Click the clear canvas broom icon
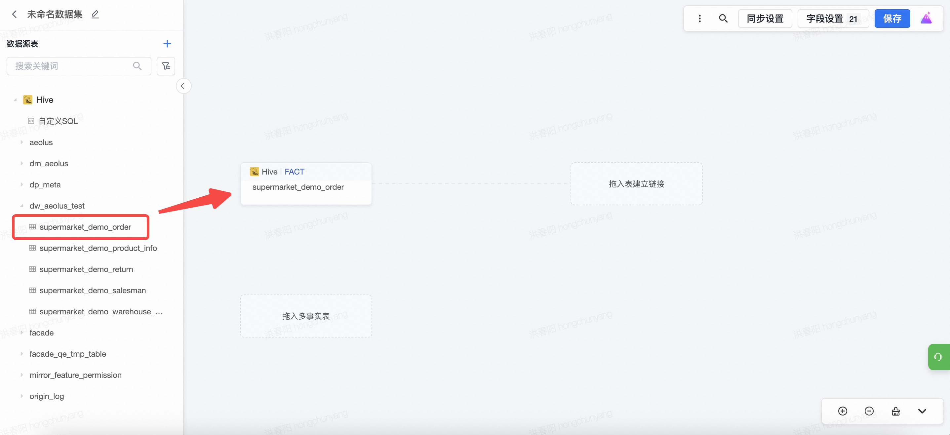 [895, 411]
